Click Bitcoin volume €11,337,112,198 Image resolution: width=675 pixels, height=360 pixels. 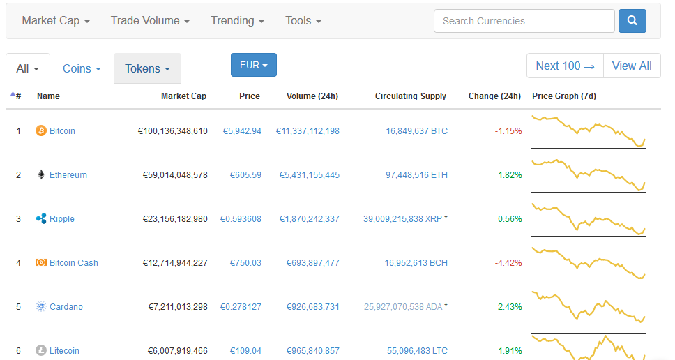click(x=308, y=131)
